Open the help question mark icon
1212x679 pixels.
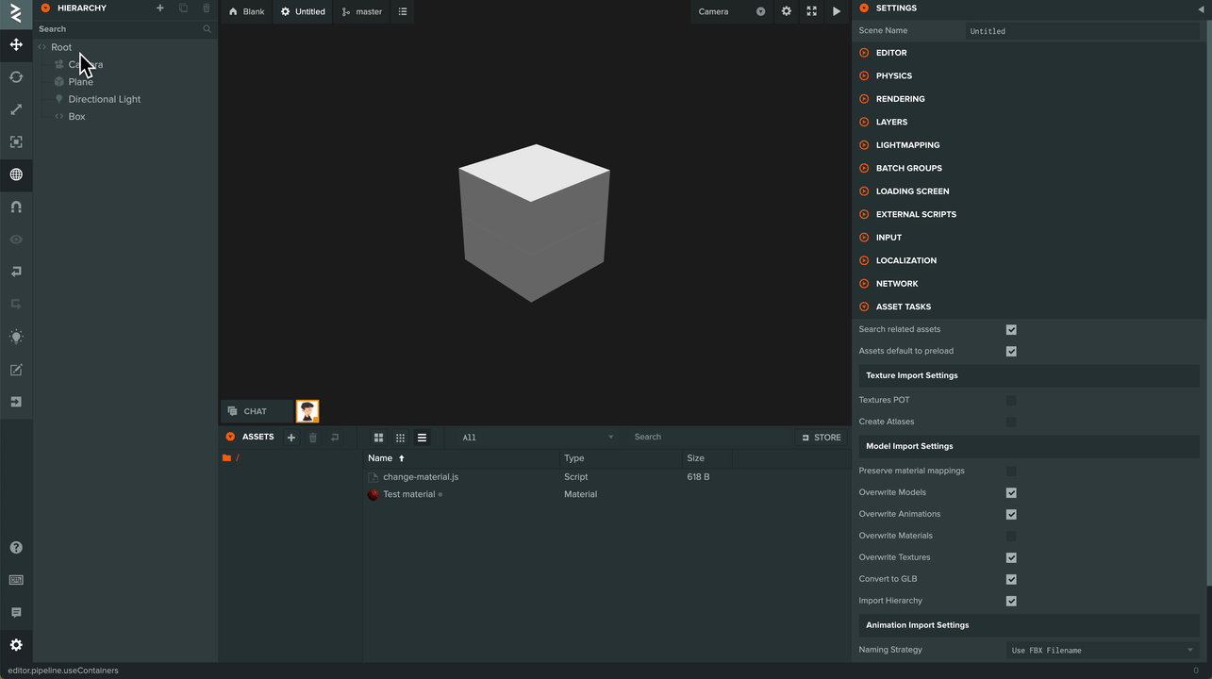[16, 548]
